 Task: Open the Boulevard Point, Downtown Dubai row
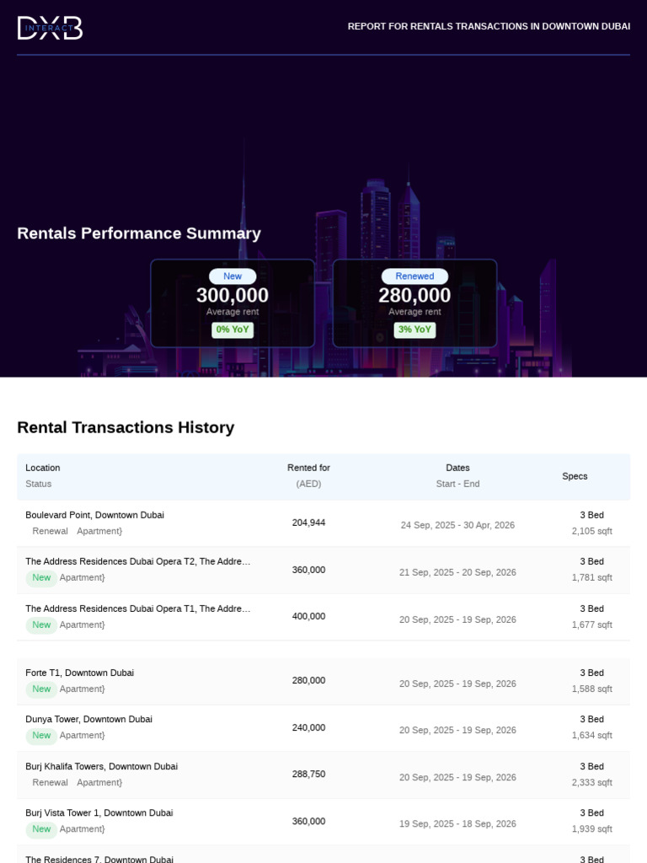323,523
